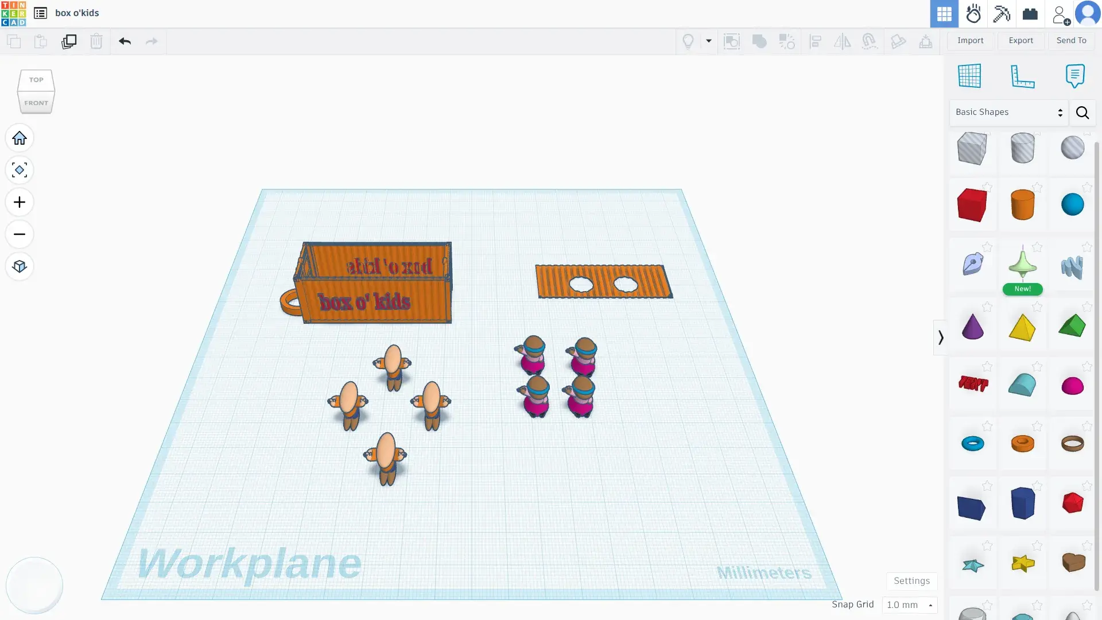Open the Settings button
This screenshot has height=620, width=1102.
pyautogui.click(x=911, y=581)
